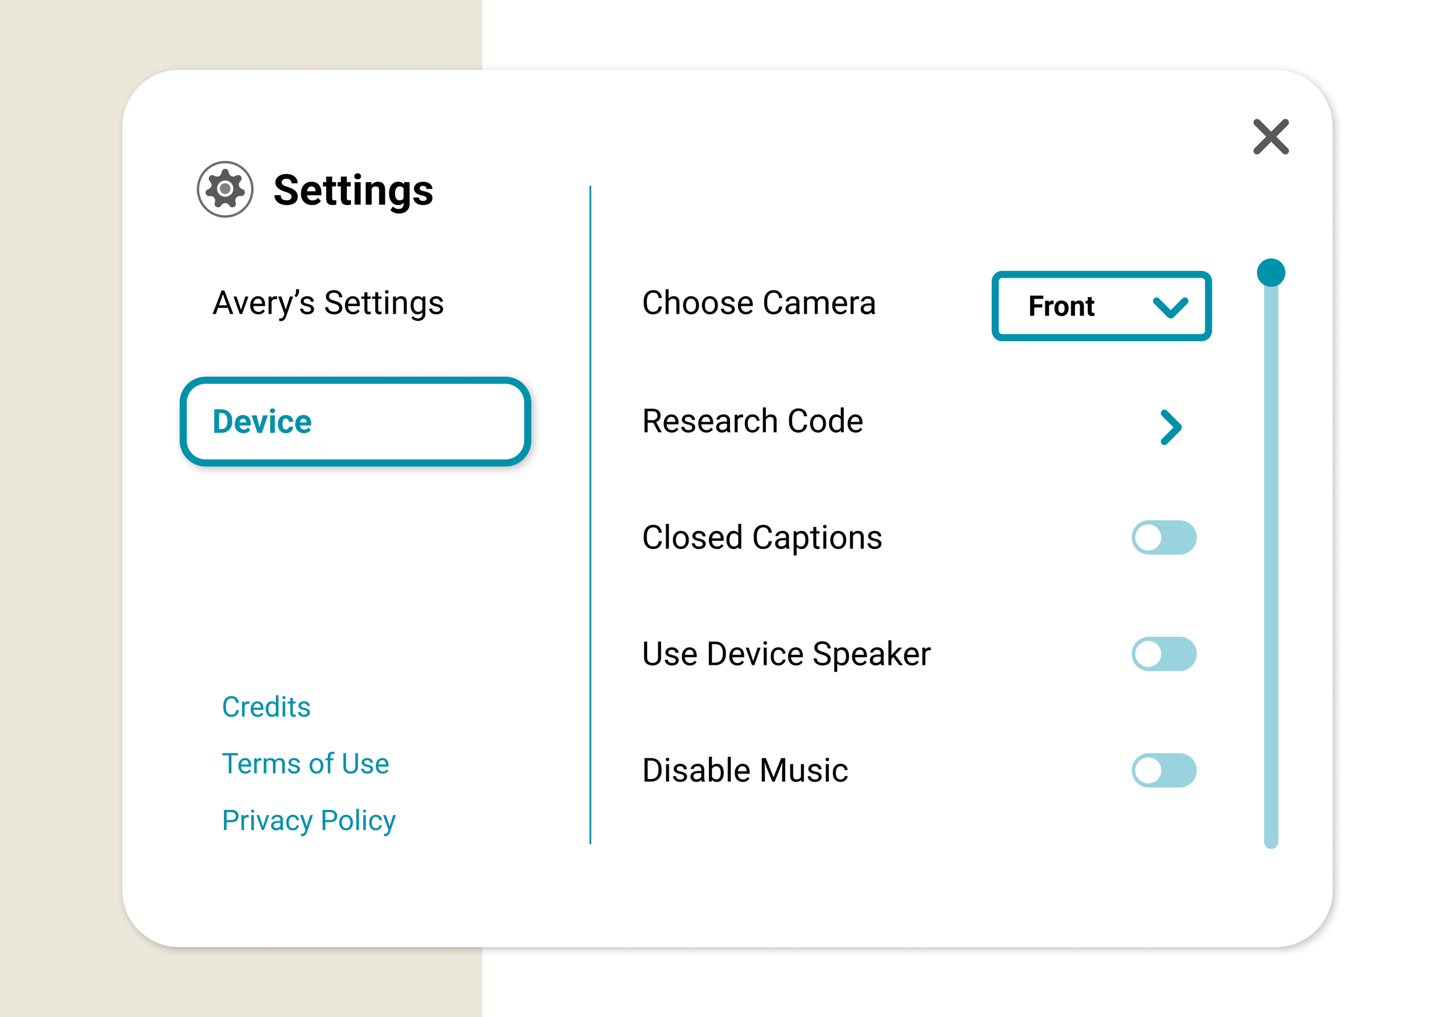The width and height of the screenshot is (1455, 1017).
Task: Click the Settings title text
Action: tap(353, 190)
